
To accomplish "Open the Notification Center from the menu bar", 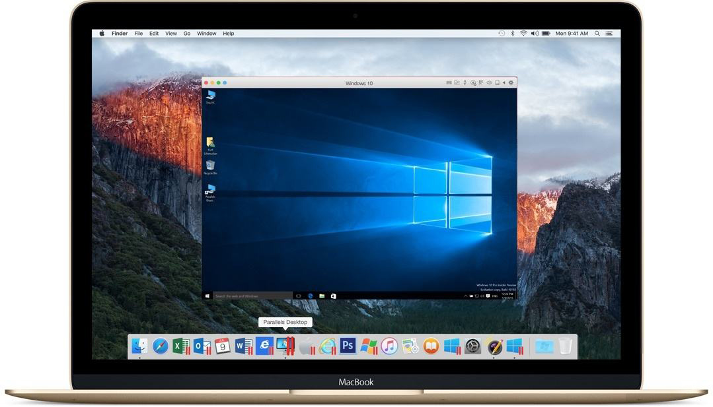I will [609, 33].
